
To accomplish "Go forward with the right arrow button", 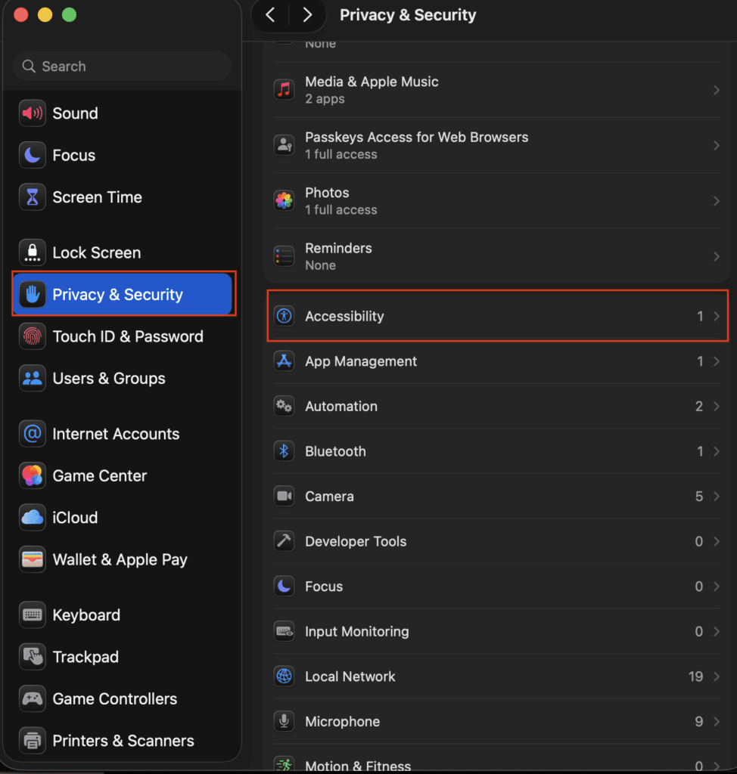I will tap(307, 15).
